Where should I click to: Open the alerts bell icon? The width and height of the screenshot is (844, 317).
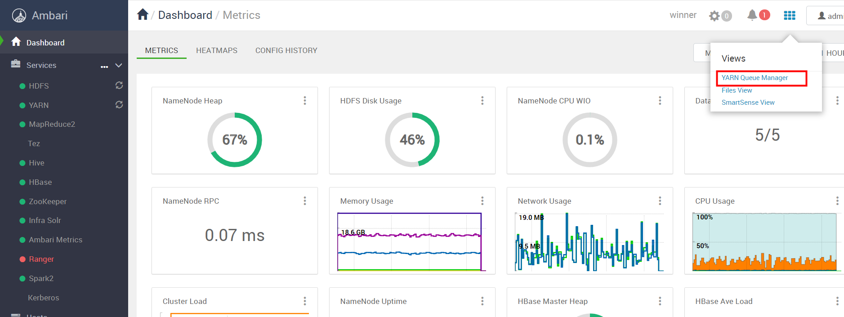752,15
